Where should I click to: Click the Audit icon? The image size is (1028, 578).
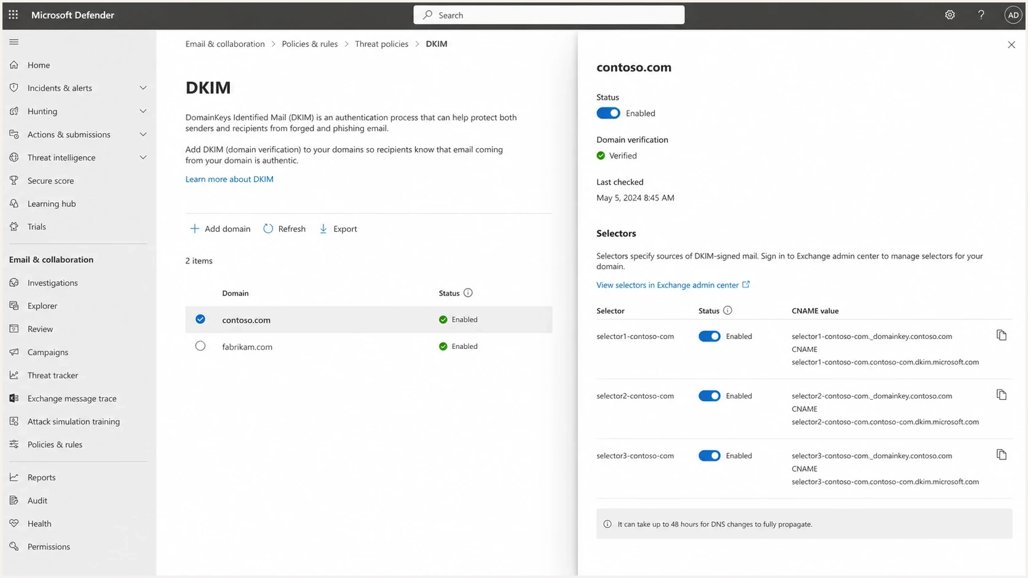14,500
